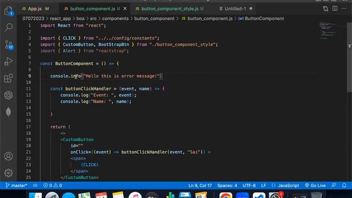Screen dimensions: 352x198
Task: Click the buttonClickHandler declaration on line 11
Action: point(88,89)
